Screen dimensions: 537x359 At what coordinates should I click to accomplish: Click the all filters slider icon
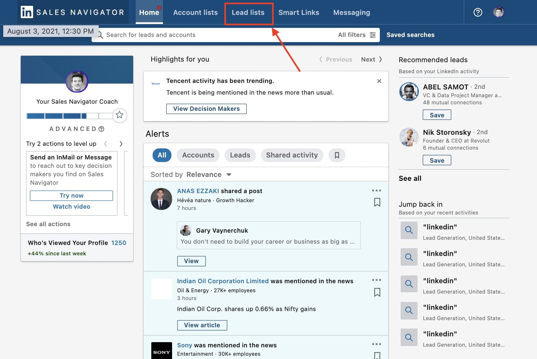tap(373, 35)
